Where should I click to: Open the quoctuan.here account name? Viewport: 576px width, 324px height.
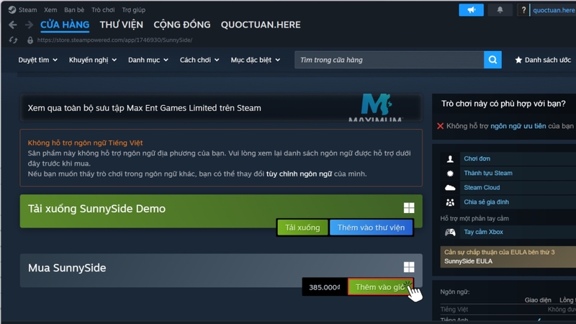point(554,10)
